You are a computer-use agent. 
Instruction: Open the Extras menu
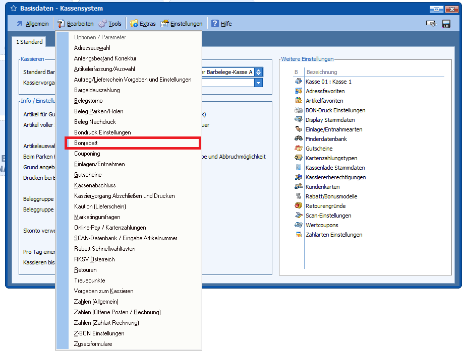tap(143, 24)
